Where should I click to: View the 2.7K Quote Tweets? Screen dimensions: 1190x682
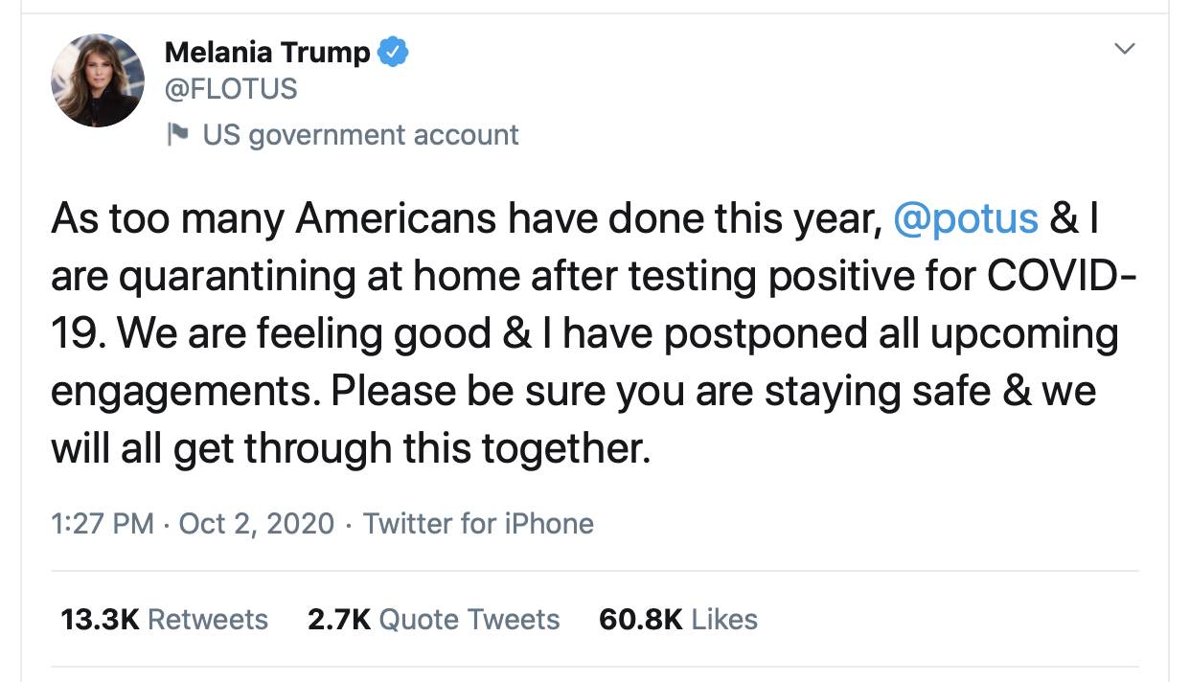tap(433, 620)
